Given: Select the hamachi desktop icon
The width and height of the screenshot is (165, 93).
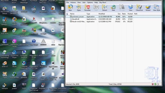Looking at the screenshot, I should click(x=5, y=86).
